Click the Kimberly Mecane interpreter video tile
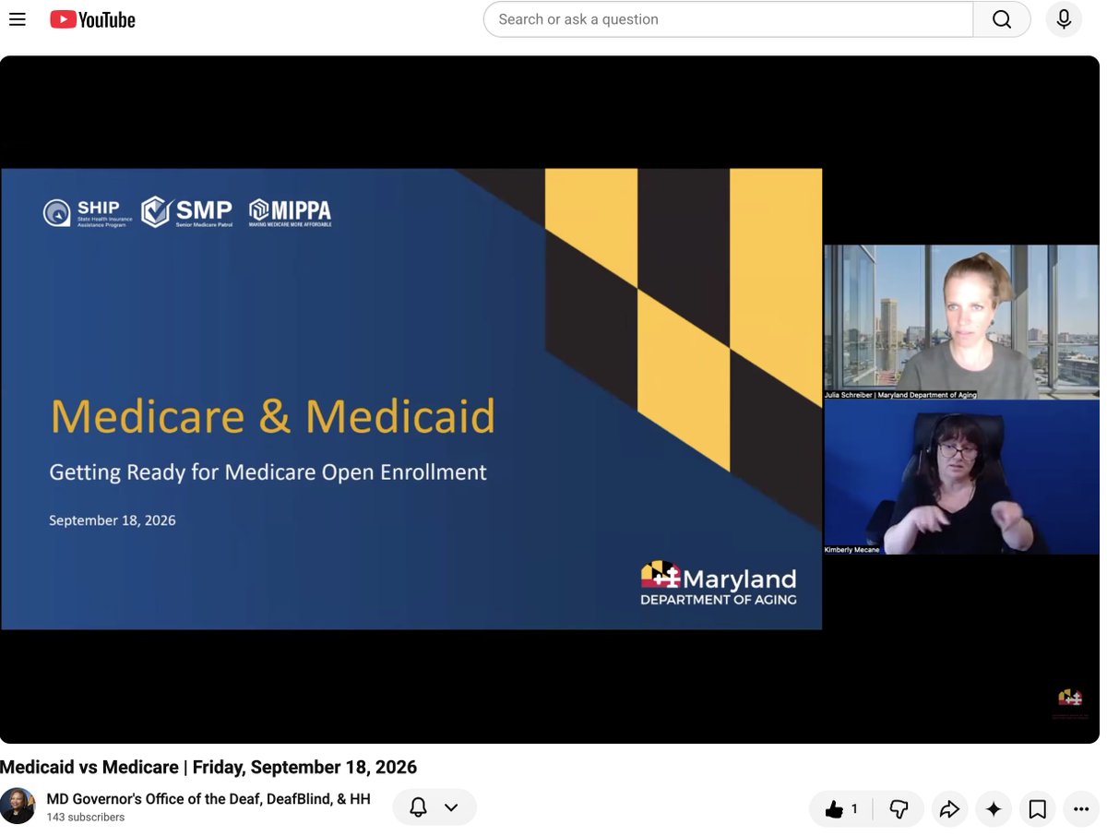1107x836 pixels. (961, 477)
